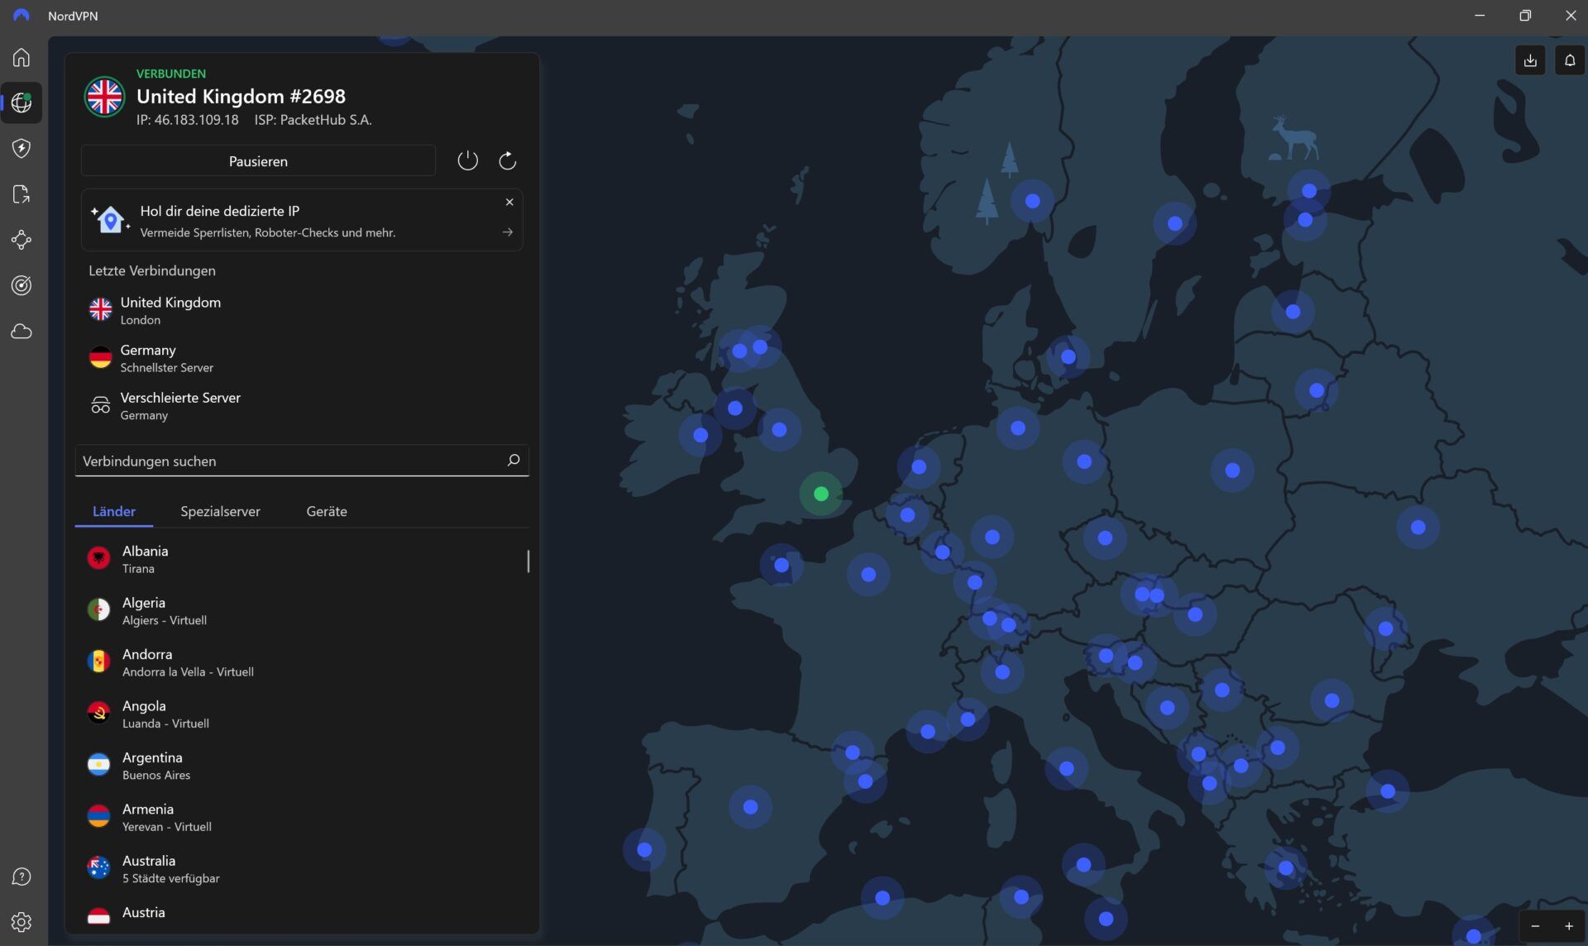
Task: Click the Albania flag icon
Action: 98,558
